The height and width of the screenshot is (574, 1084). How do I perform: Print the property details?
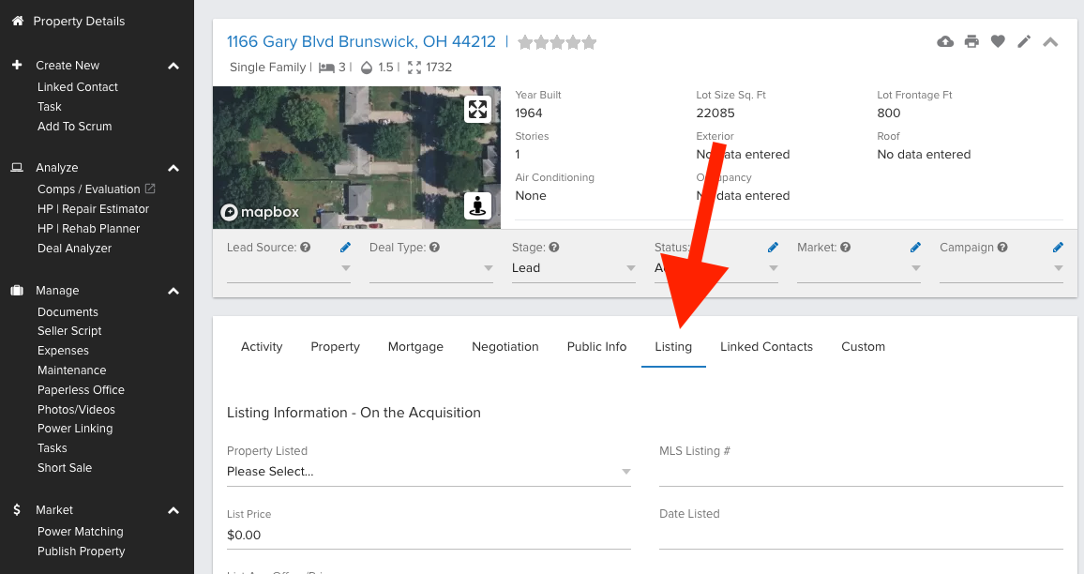pyautogui.click(x=971, y=41)
